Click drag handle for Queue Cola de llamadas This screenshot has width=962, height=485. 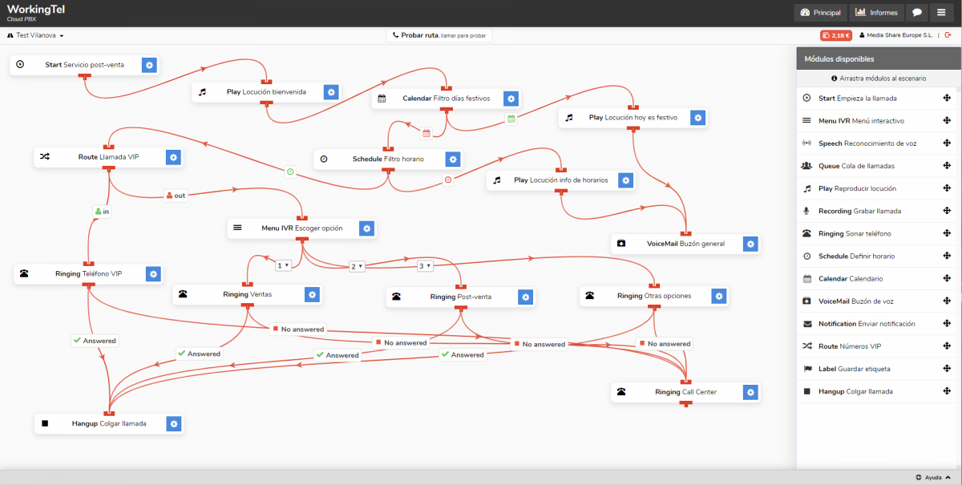[x=947, y=166]
